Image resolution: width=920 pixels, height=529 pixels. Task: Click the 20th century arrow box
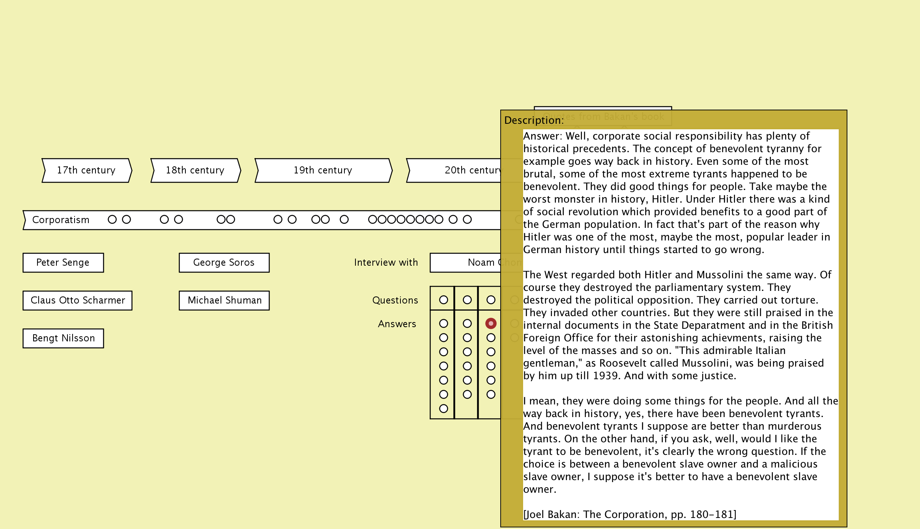pos(454,170)
